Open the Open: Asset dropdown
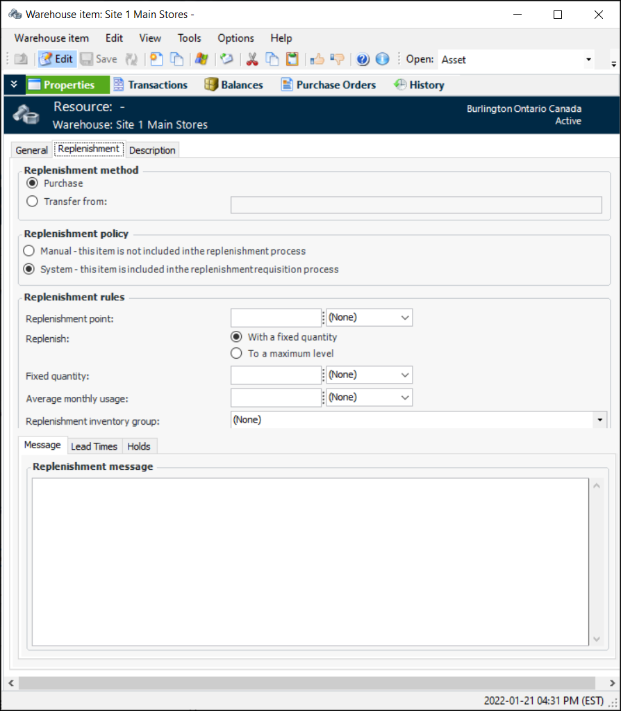621x711 pixels. (x=588, y=59)
